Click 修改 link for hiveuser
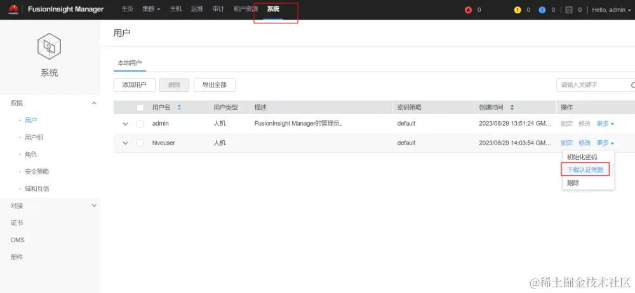 (585, 143)
